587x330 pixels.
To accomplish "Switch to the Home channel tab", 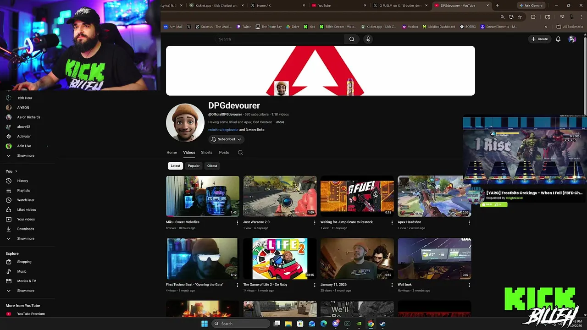I will [172, 153].
